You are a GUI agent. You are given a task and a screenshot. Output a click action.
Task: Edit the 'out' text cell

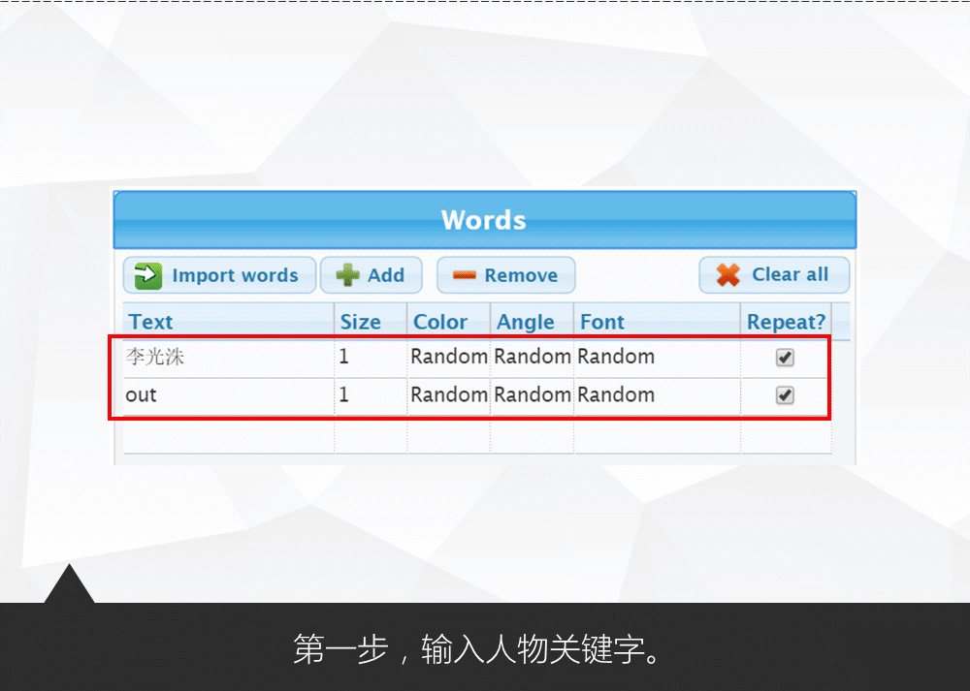click(x=142, y=394)
